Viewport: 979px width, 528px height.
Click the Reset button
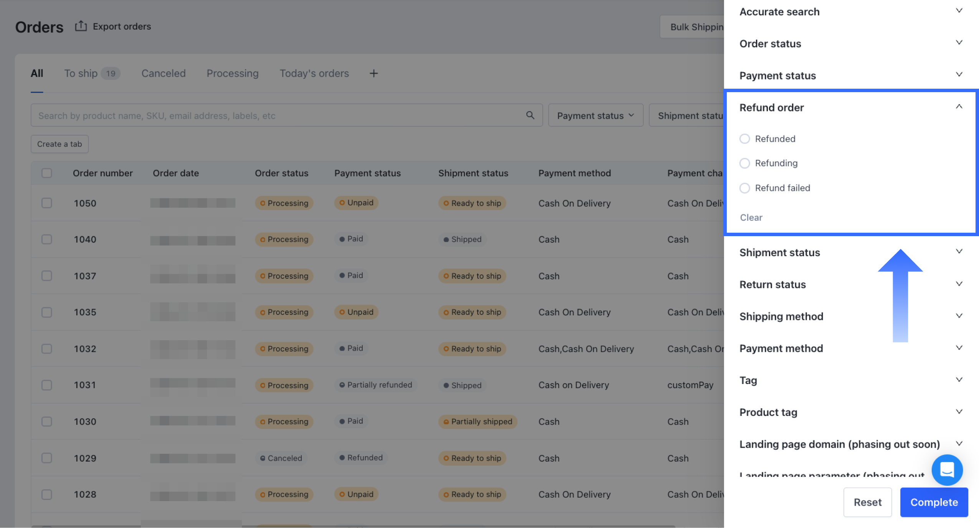(867, 502)
